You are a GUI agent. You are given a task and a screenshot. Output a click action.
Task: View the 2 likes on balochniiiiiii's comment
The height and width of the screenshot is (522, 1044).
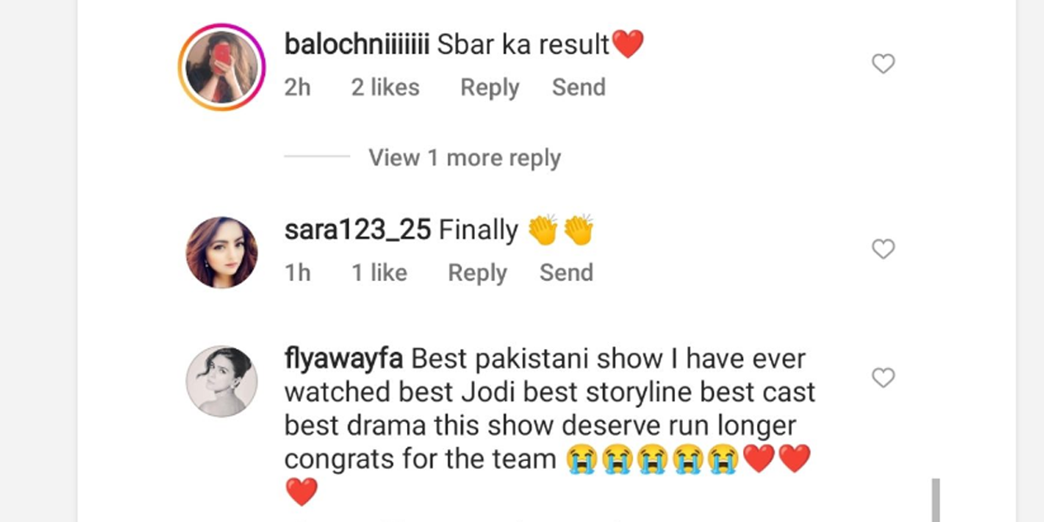click(x=385, y=88)
